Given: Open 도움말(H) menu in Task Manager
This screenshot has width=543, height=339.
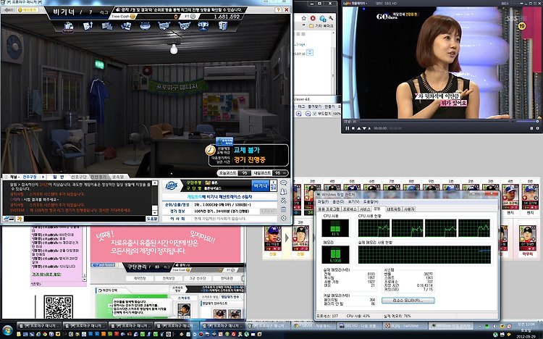Looking at the screenshot, I should [371, 202].
